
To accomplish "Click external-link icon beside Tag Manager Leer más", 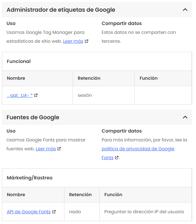I will (87, 41).
